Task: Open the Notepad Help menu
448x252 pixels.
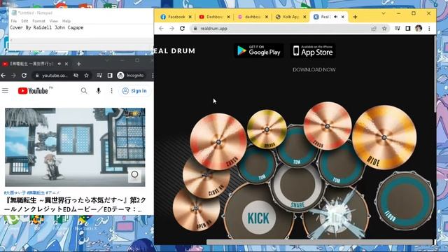Action: (66, 21)
